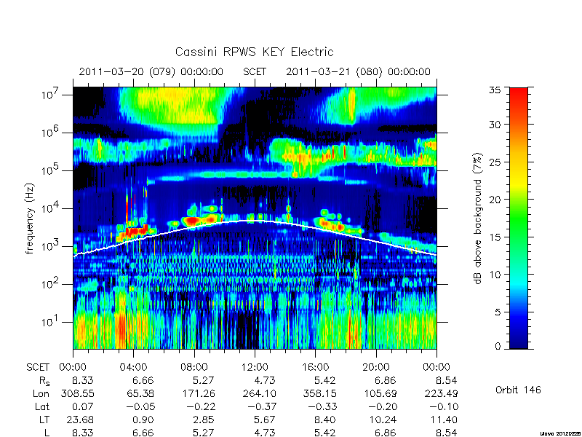Select the start date "2011-03-20 (079) 00:00:00"
The height and width of the screenshot is (437, 582).
[x=151, y=71]
